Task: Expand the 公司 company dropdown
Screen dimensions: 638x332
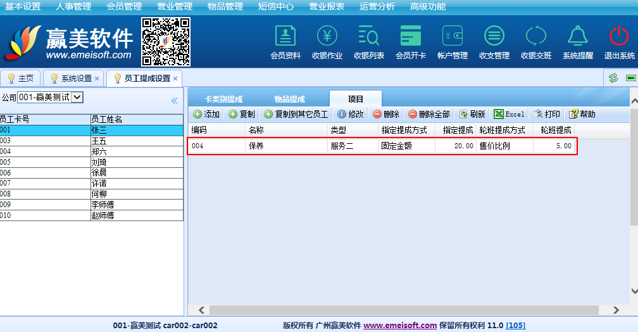Action: click(x=77, y=97)
